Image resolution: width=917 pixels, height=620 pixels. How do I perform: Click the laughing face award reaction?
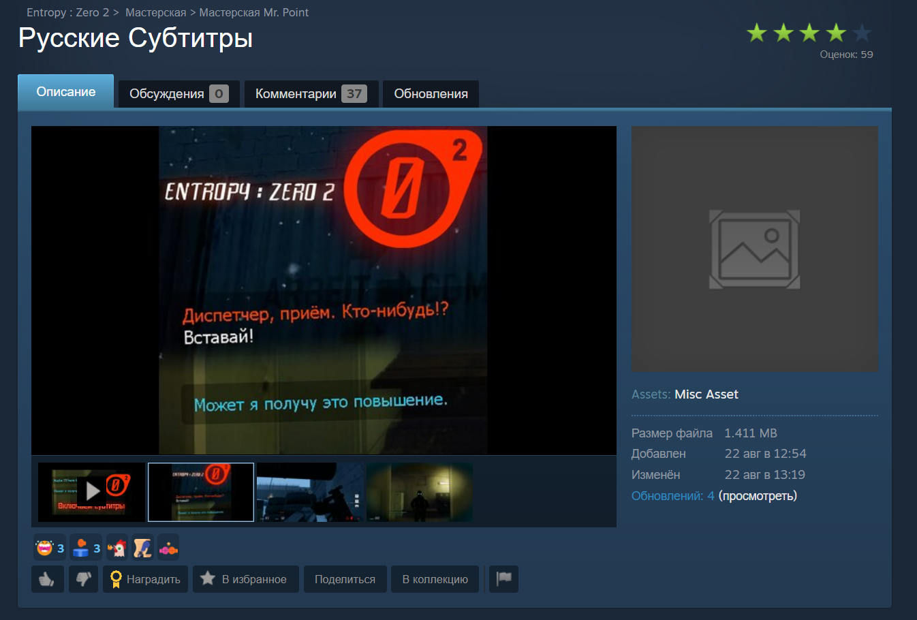(50, 548)
